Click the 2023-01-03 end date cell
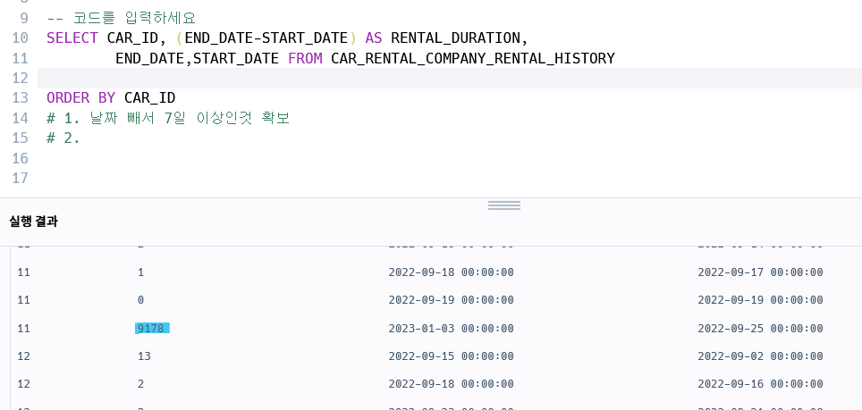The height and width of the screenshot is (410, 862). [451, 328]
